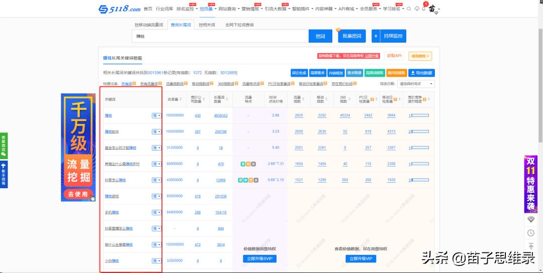Viewport: 543px width, 273px height.
Task: Click the help icon next to 存在竞价的词 filter
Action: pos(355,84)
